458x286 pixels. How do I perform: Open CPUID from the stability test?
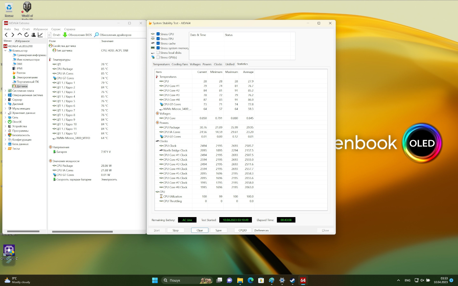point(243,230)
